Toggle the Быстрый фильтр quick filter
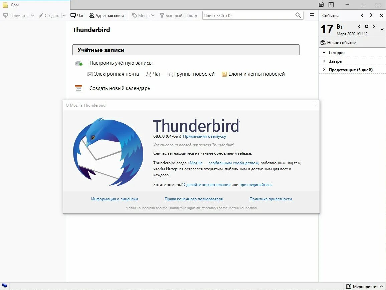 [178, 15]
